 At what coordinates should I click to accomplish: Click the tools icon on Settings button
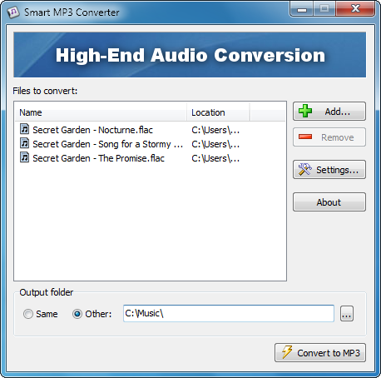click(x=305, y=169)
